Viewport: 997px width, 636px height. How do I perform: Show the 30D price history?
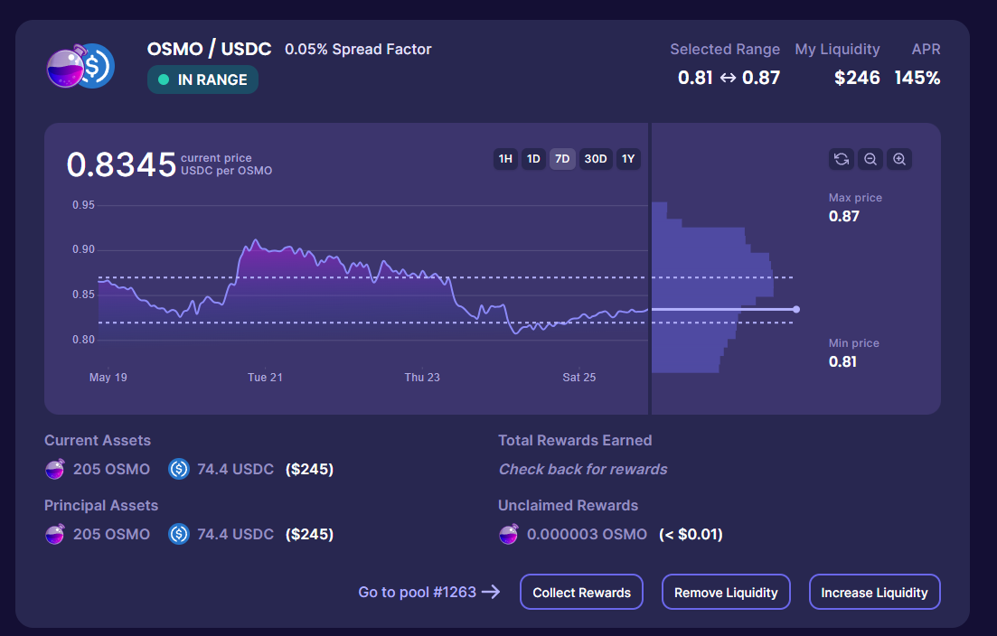pos(596,159)
